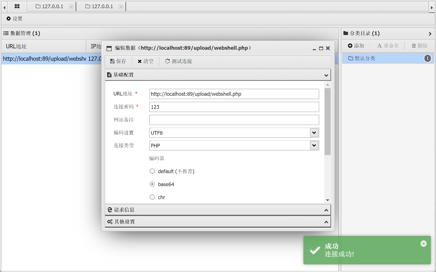This screenshot has width=436, height=272.
Task: Click the 测试连接 test connection button
Action: pyautogui.click(x=178, y=61)
